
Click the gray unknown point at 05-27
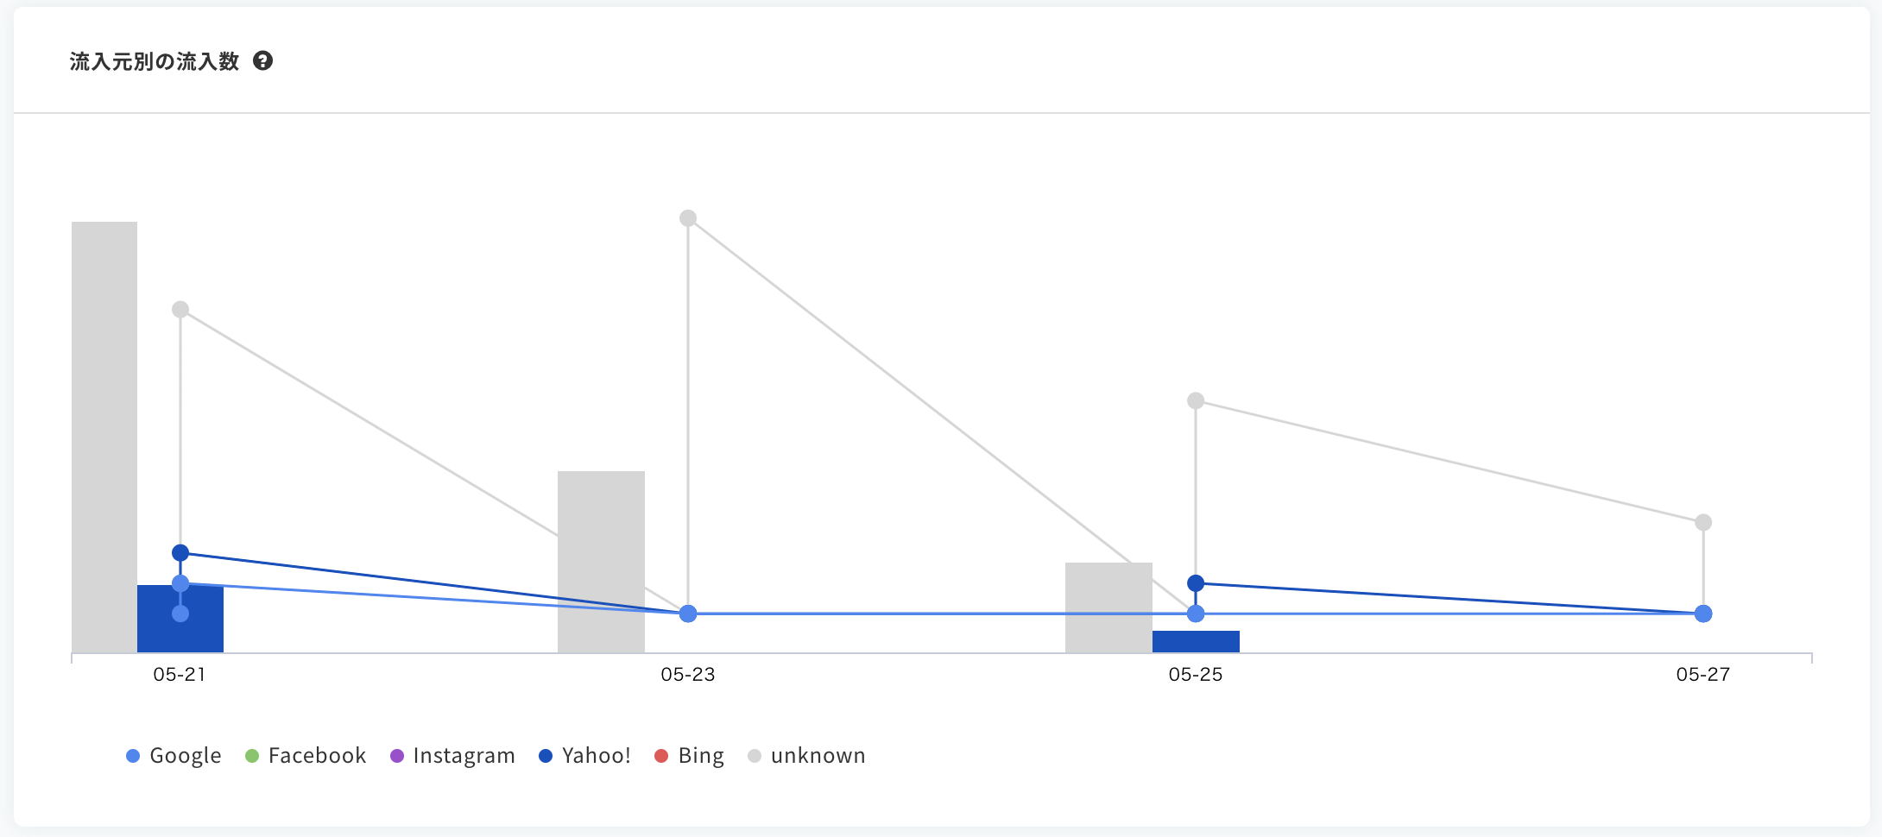[1703, 522]
